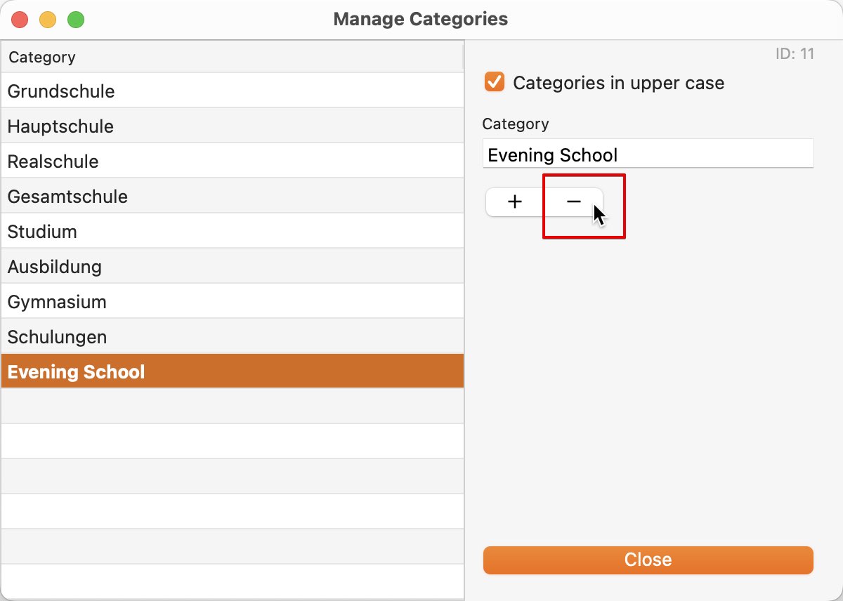Click the highlighted Evening School row
The height and width of the screenshot is (601, 843).
[x=232, y=371]
